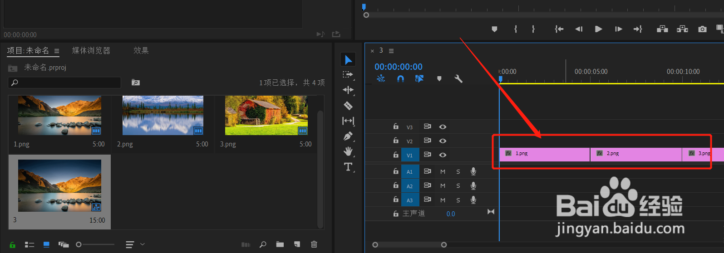The image size is (724, 253).
Task: Click the Find magnifier in project panel
Action: coord(263,245)
